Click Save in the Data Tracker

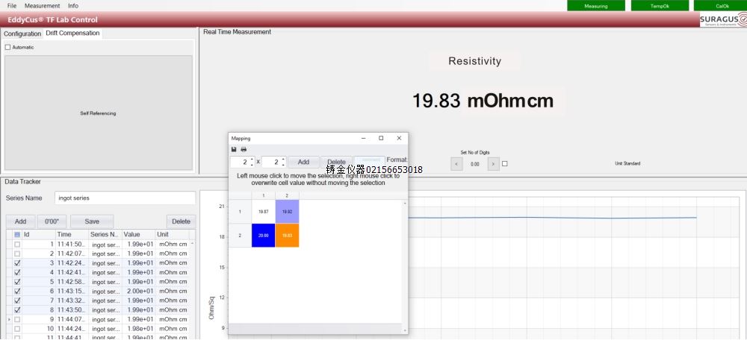pyautogui.click(x=92, y=221)
